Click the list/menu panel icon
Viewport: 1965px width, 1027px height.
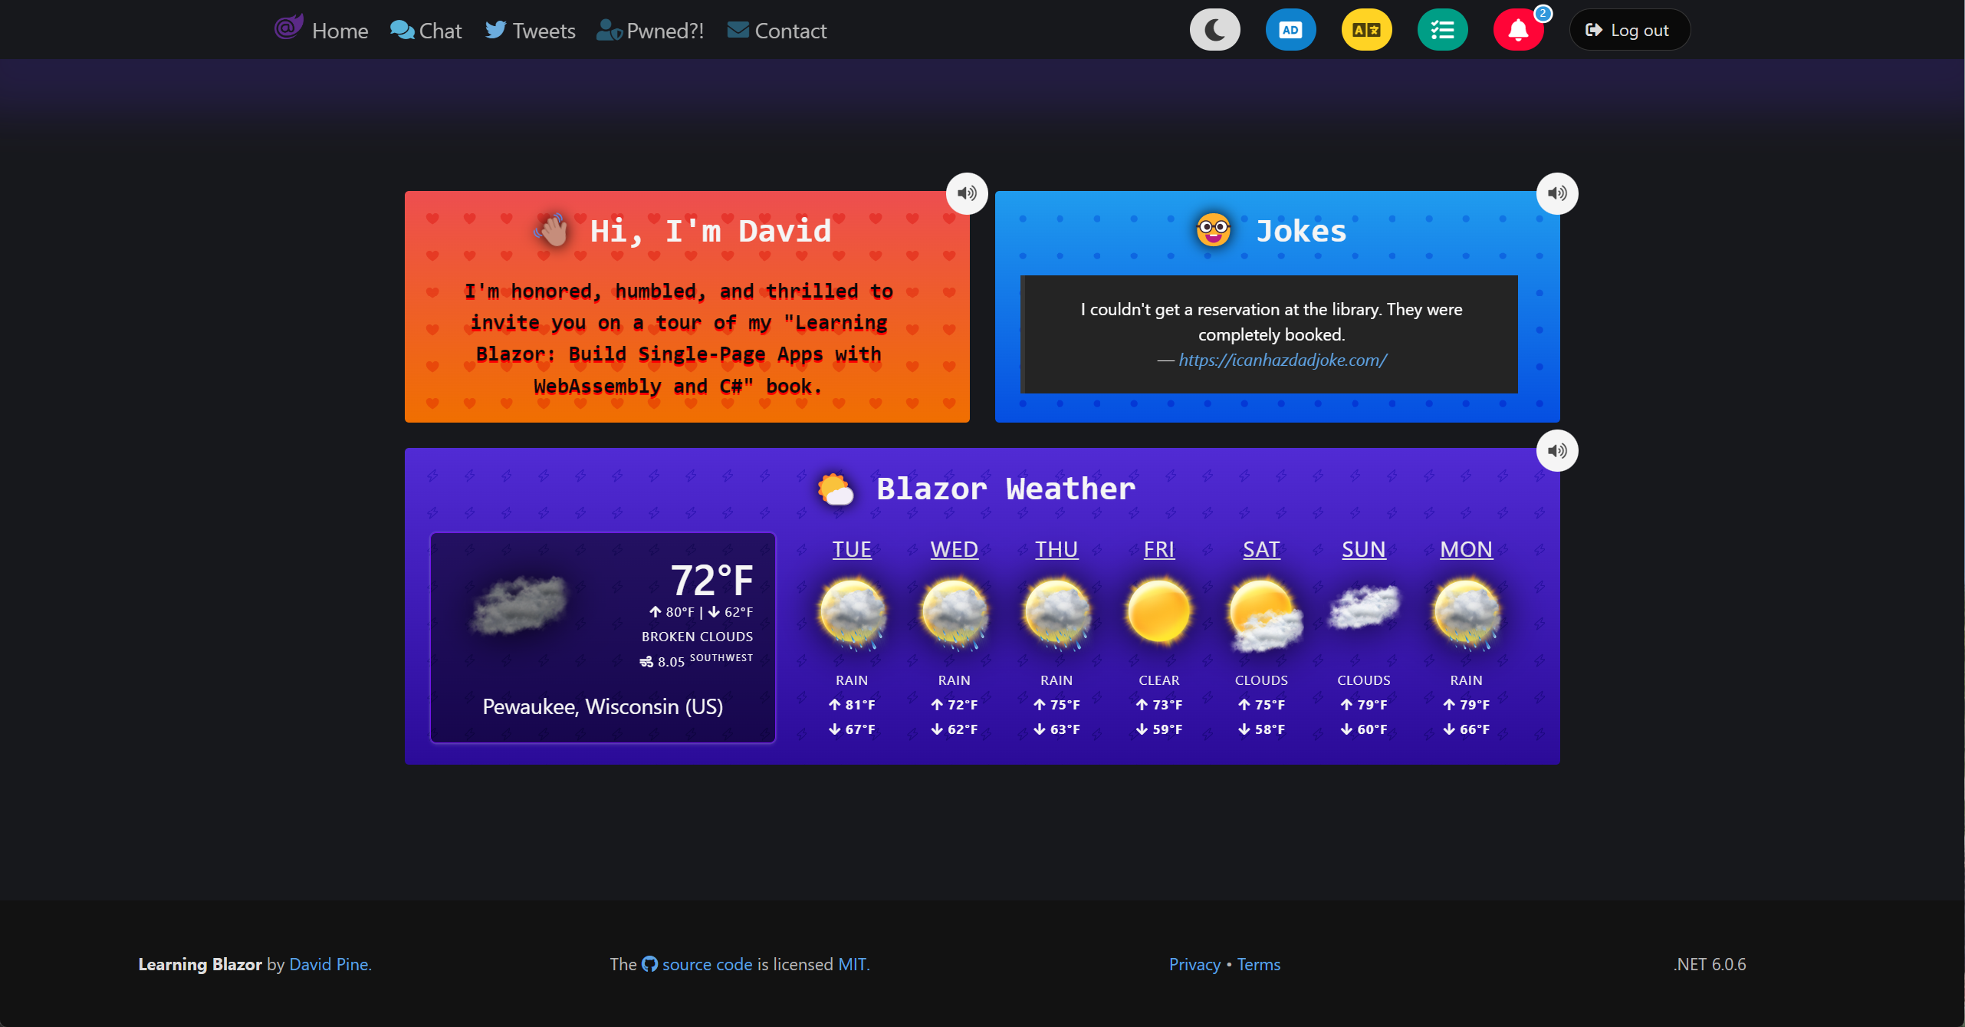(x=1441, y=28)
